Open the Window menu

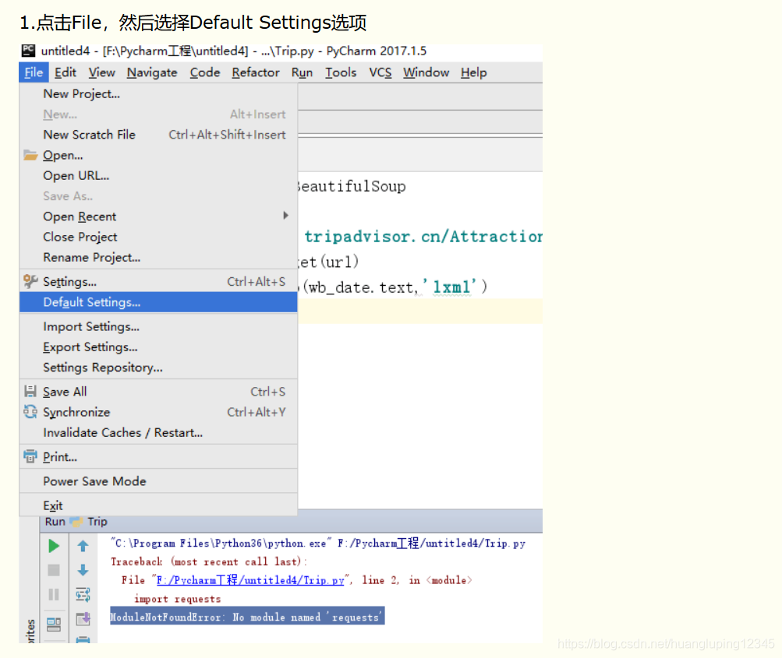426,72
